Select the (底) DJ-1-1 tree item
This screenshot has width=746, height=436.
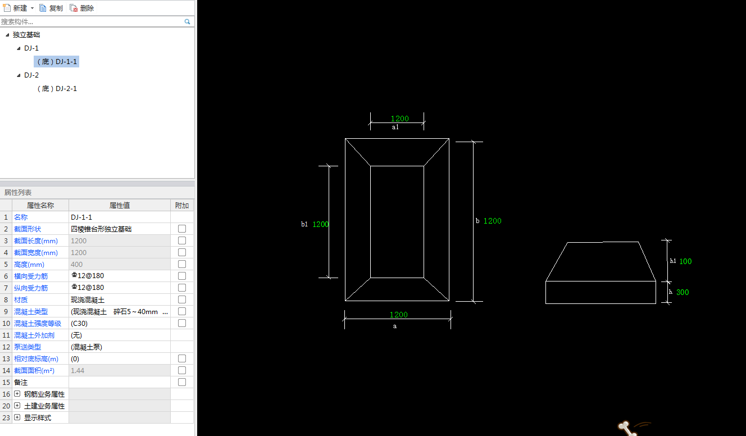pyautogui.click(x=56, y=61)
